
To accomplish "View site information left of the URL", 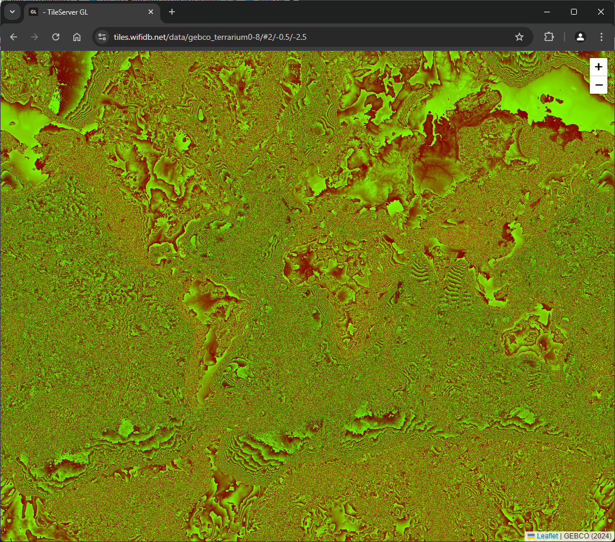I will tap(102, 37).
